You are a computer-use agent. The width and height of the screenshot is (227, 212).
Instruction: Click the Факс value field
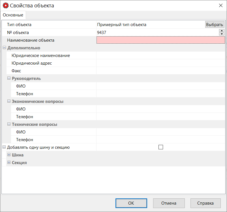pos(160,71)
